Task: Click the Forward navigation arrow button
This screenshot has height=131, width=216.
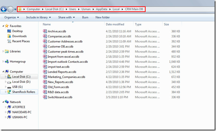Action: 10,9
